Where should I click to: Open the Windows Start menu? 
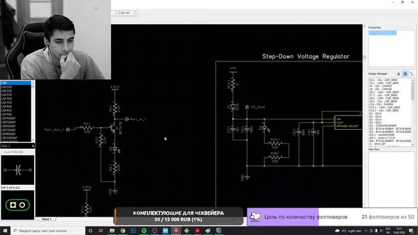(x=5, y=230)
